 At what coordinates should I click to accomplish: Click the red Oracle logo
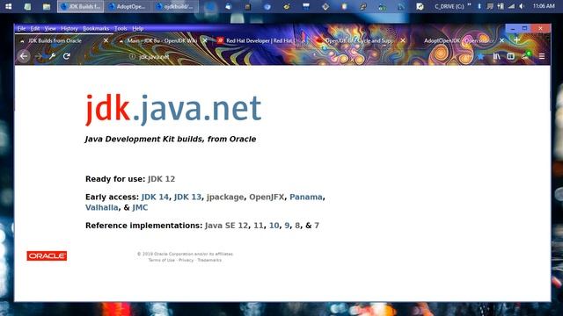pyautogui.click(x=47, y=255)
